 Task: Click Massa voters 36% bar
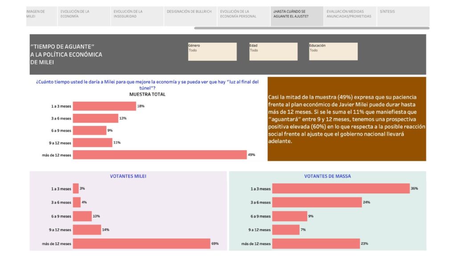[x=341, y=188]
